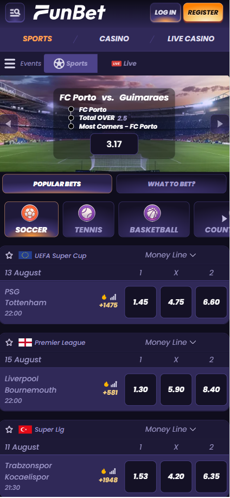This screenshot has width=230, height=498.
Task: Open stats icon for PSG vs Tottenham
Action: coord(113,297)
